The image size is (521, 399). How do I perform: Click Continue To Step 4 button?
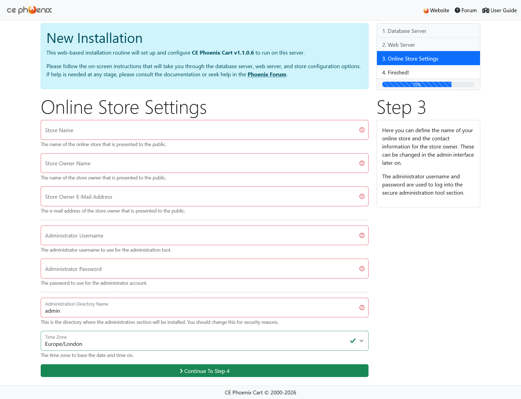[x=205, y=371]
